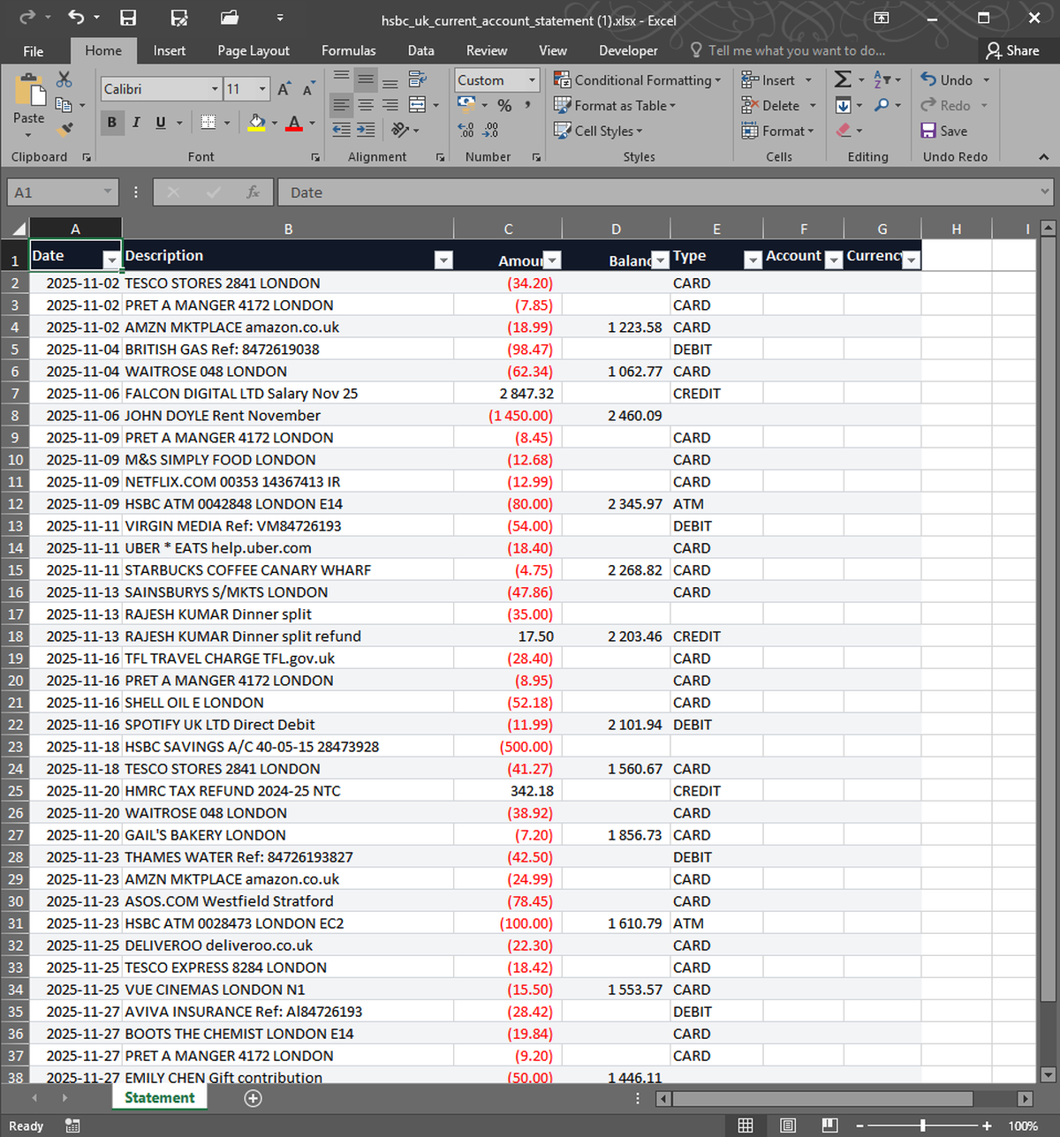Click the Borders icon

point(208,123)
